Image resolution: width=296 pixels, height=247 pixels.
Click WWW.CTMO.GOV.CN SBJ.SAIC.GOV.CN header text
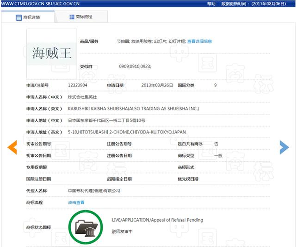coord(40,4)
